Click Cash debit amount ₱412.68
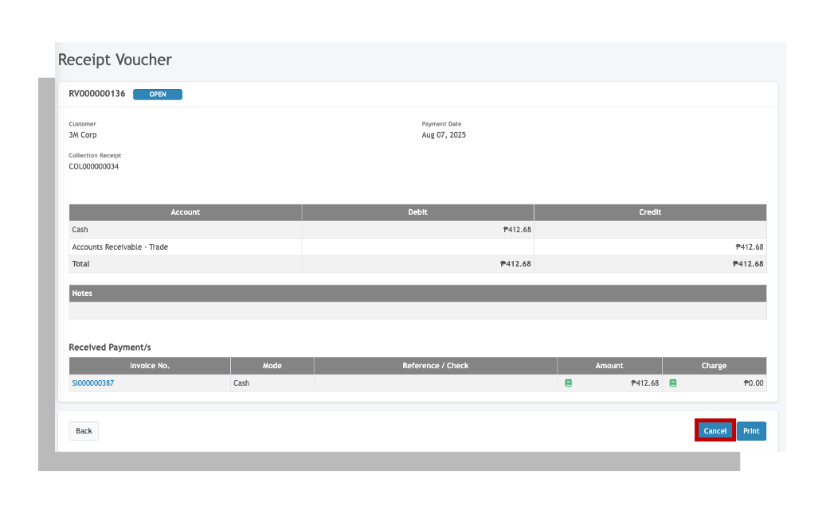The width and height of the screenshot is (826, 513). coord(517,229)
